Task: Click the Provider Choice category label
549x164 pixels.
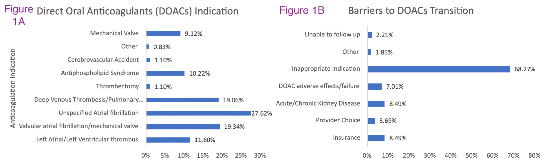Action: tap(338, 120)
